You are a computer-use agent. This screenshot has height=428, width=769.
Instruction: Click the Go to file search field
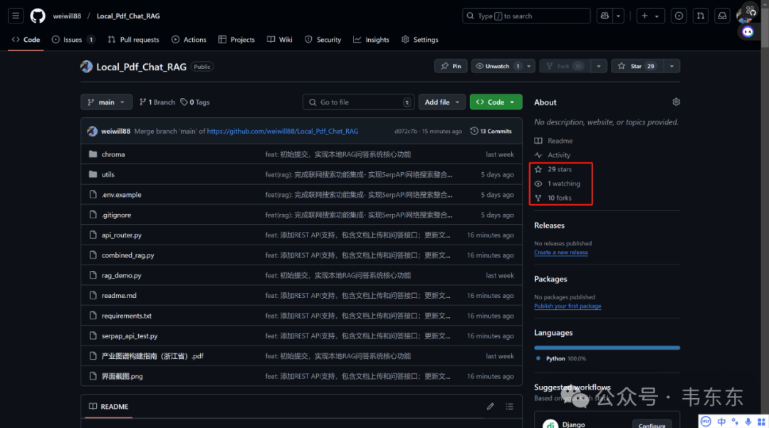[x=358, y=102]
